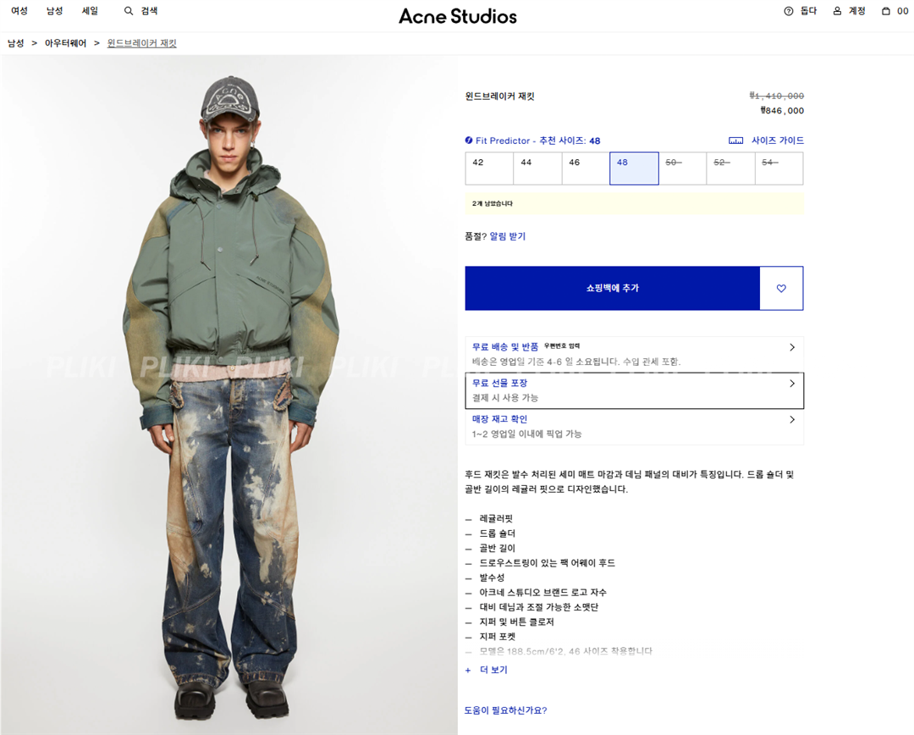The image size is (914, 735).
Task: Expand 무료 배송 및 반품 section
Action: tap(634, 354)
